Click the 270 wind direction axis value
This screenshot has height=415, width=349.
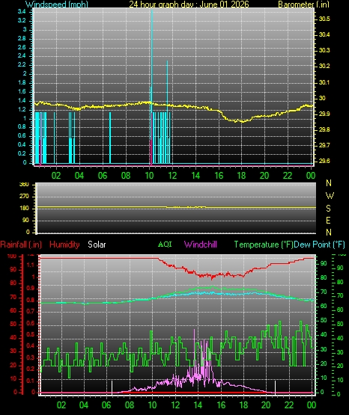click(x=24, y=197)
